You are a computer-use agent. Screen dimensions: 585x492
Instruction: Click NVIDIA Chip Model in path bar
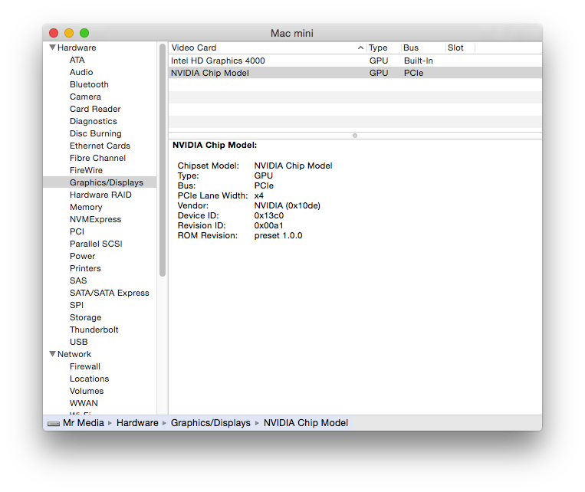pos(306,422)
